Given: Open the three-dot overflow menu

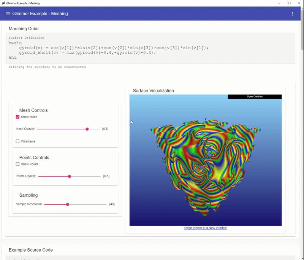Looking at the screenshot, I should [x=293, y=14].
